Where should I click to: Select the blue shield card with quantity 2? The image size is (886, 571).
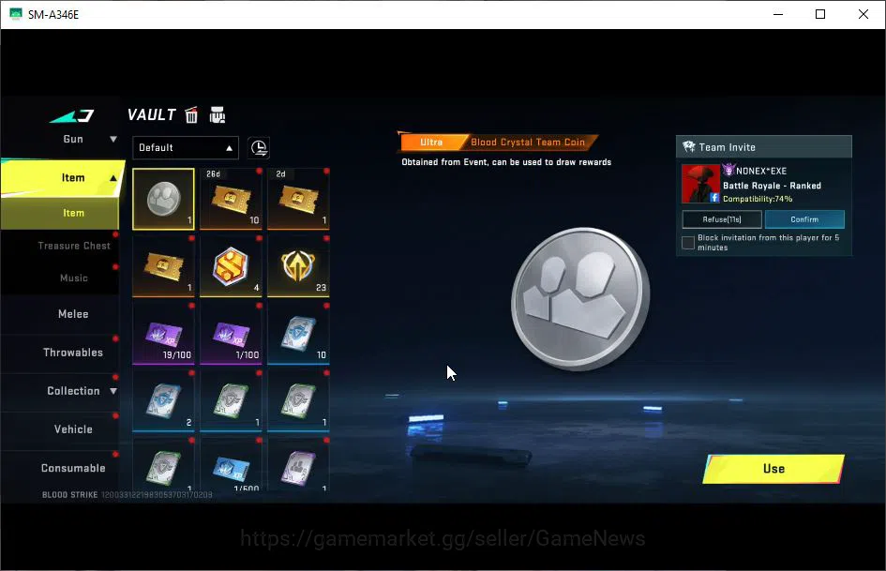[163, 401]
